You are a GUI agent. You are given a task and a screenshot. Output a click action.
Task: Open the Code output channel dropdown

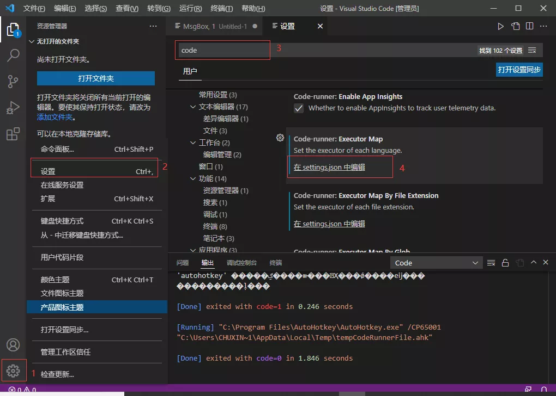436,262
